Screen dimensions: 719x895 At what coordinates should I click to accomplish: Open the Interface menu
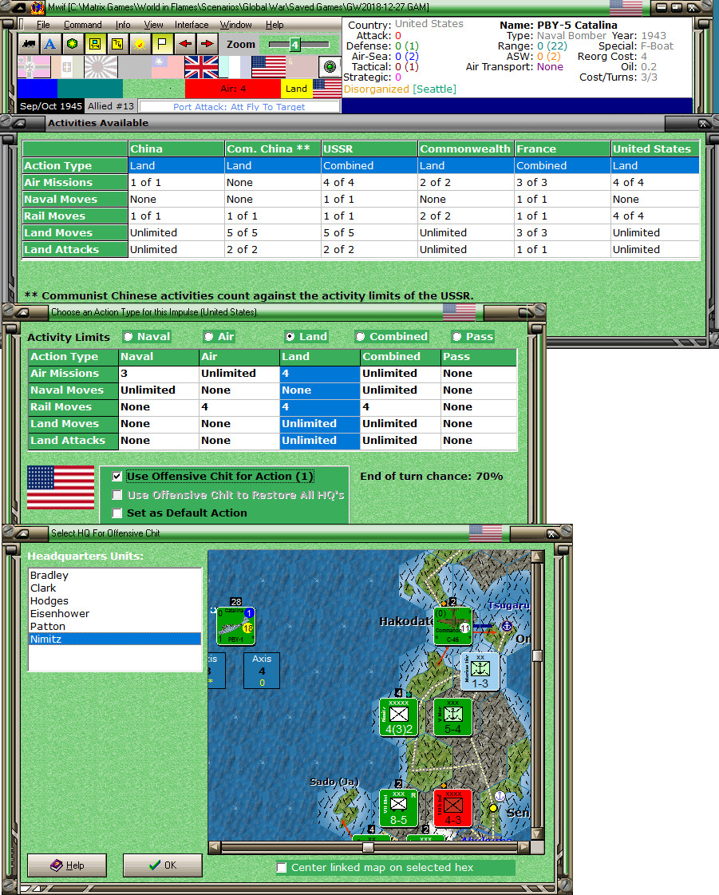tap(192, 25)
